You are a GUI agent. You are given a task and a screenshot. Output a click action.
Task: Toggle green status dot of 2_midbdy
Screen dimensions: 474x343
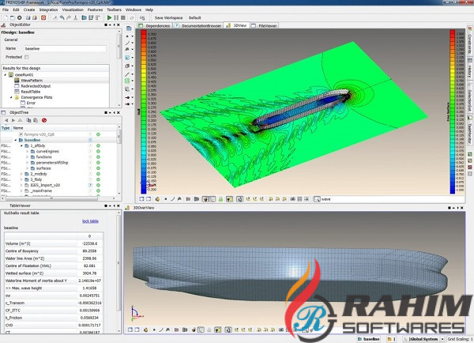pyautogui.click(x=98, y=174)
